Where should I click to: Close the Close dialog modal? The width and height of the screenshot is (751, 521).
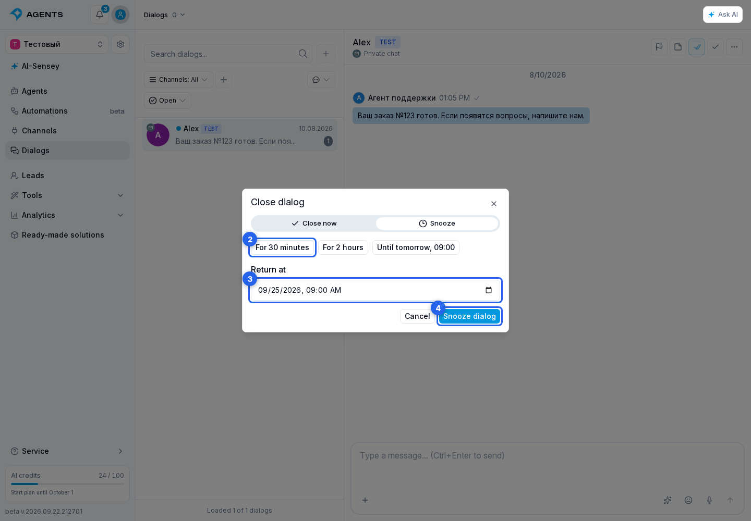click(x=494, y=204)
